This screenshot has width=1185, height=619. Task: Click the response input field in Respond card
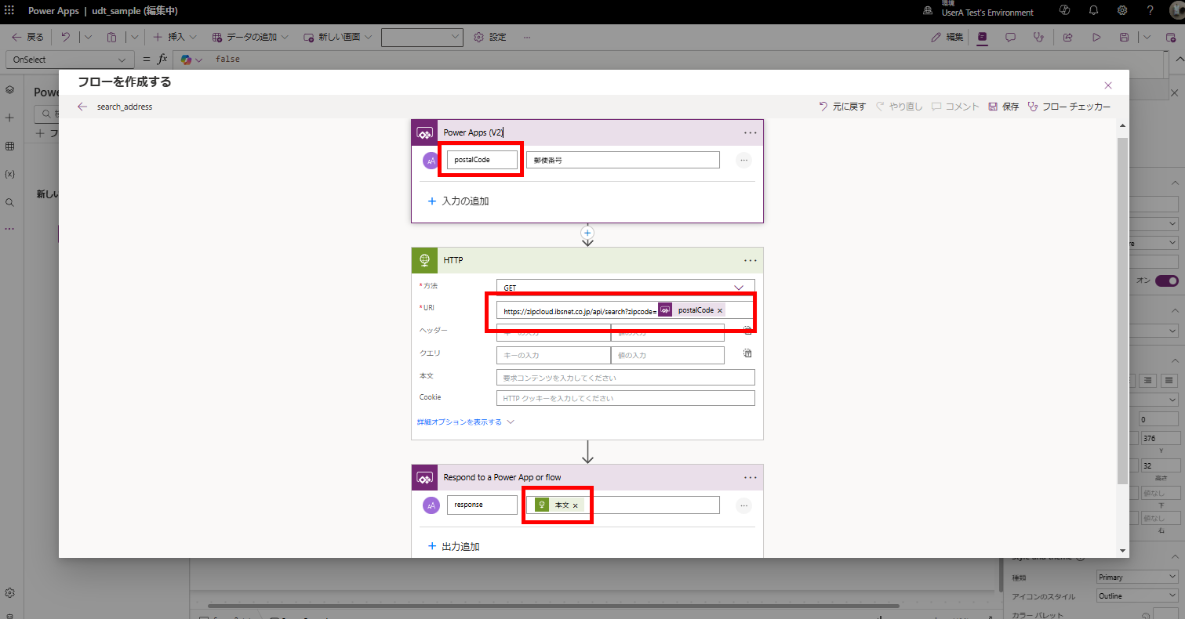click(481, 505)
